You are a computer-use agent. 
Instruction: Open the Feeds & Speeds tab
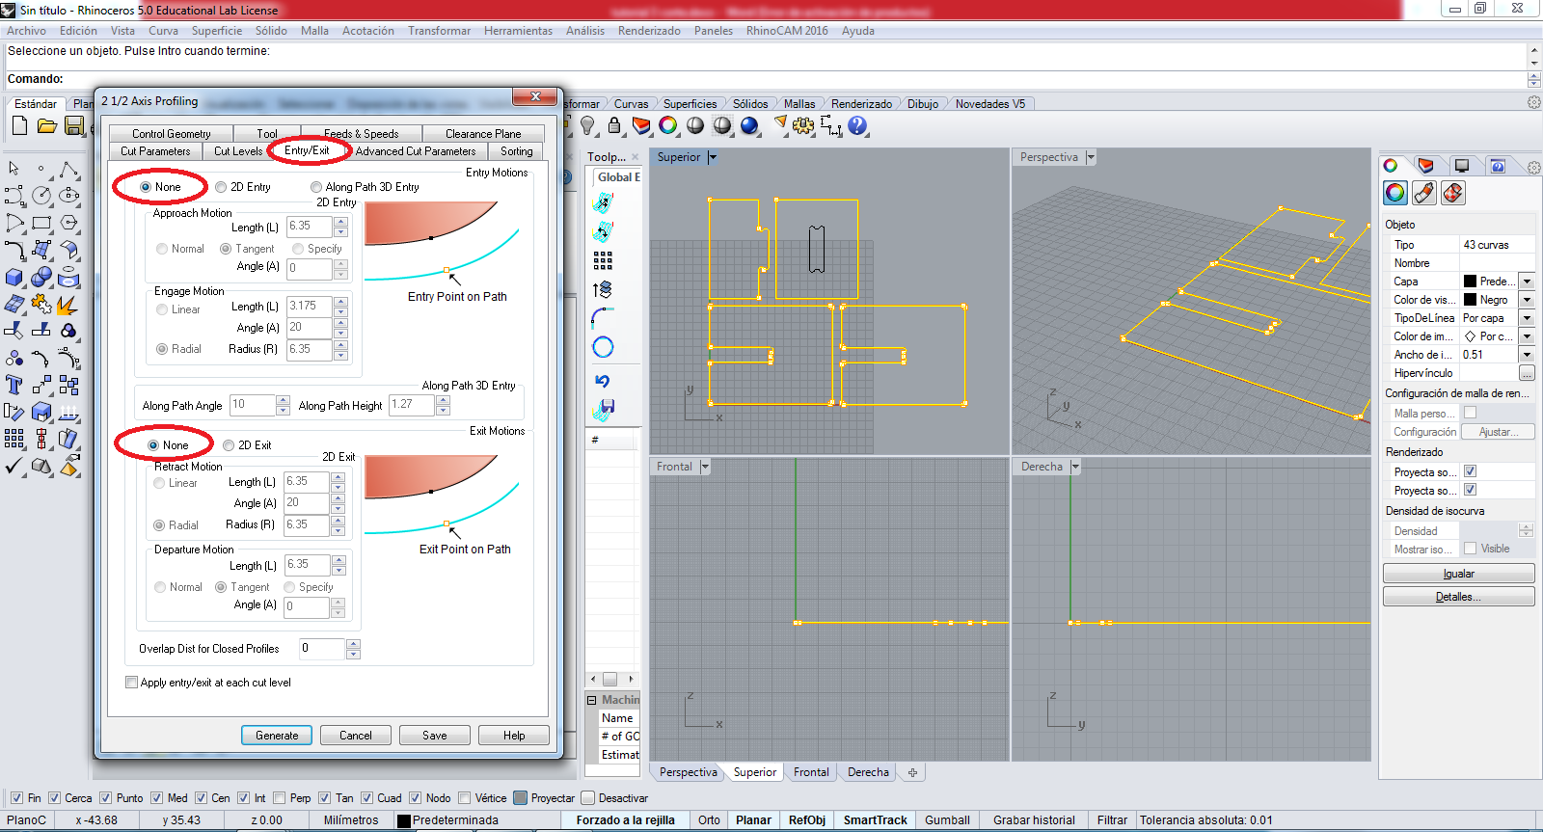click(x=361, y=134)
